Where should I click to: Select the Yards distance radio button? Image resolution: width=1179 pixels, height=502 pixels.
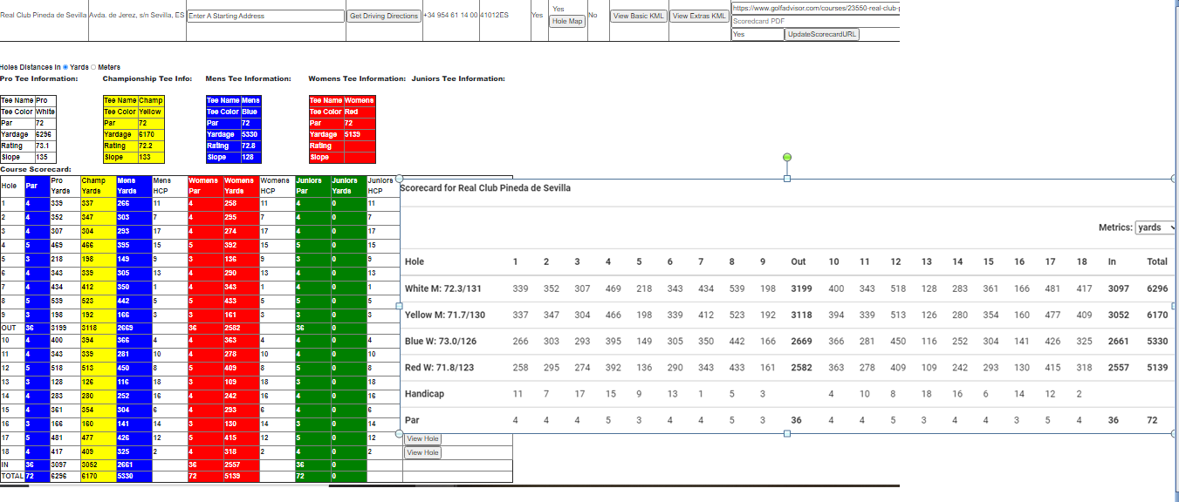tap(65, 67)
